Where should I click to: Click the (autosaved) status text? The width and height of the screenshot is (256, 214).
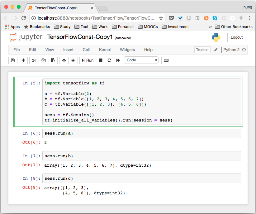123,38
